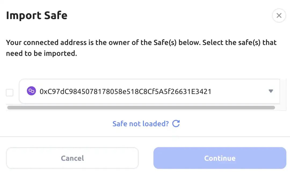This screenshot has width=290, height=173.
Task: Click the safe address text 0xC97dC98…E3421
Action: [x=125, y=92]
